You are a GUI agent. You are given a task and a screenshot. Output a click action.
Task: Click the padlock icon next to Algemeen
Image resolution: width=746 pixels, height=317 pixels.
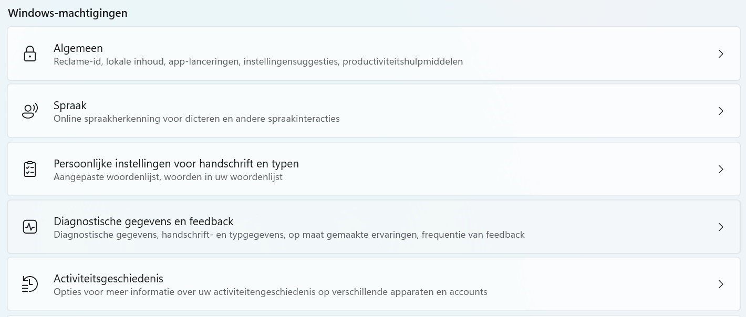point(30,54)
